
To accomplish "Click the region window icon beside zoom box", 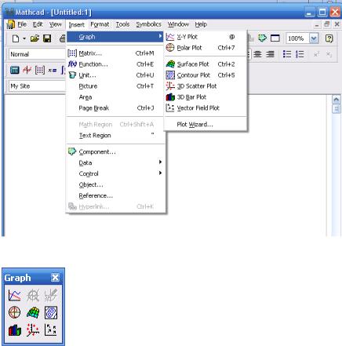I will coord(275,38).
